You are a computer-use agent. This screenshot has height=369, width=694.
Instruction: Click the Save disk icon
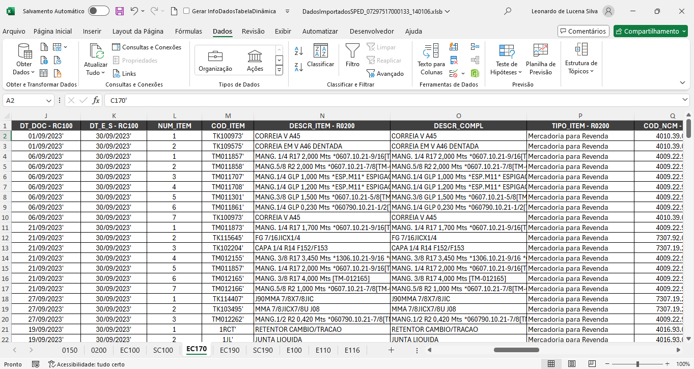(x=120, y=11)
